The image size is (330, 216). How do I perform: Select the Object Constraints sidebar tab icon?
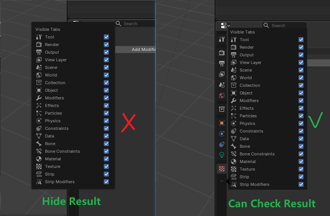click(x=222, y=144)
